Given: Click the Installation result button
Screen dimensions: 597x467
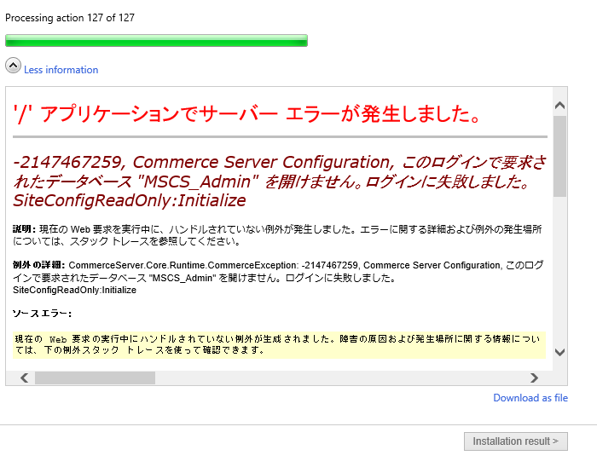Looking at the screenshot, I should pos(515,441).
